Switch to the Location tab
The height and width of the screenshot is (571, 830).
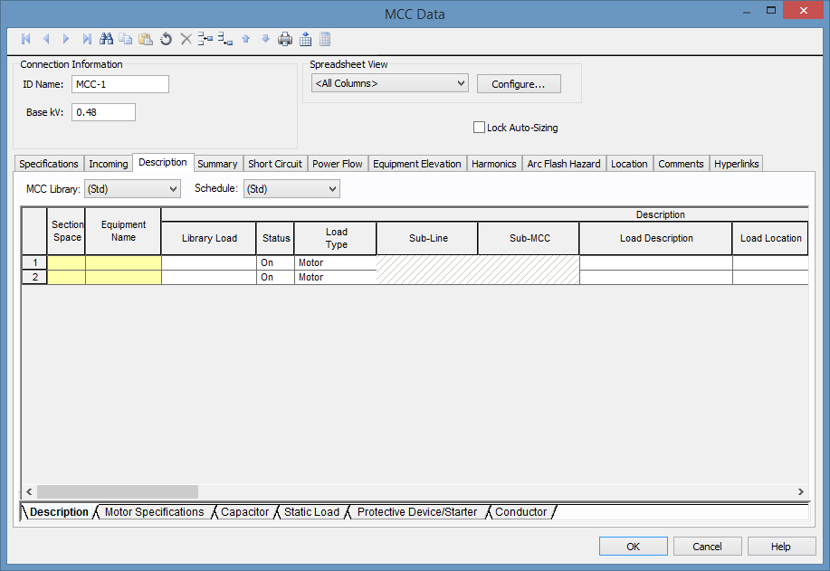pyautogui.click(x=629, y=164)
